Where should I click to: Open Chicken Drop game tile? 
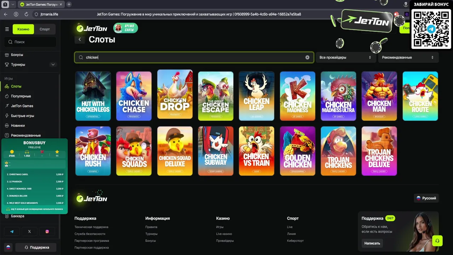click(x=175, y=94)
